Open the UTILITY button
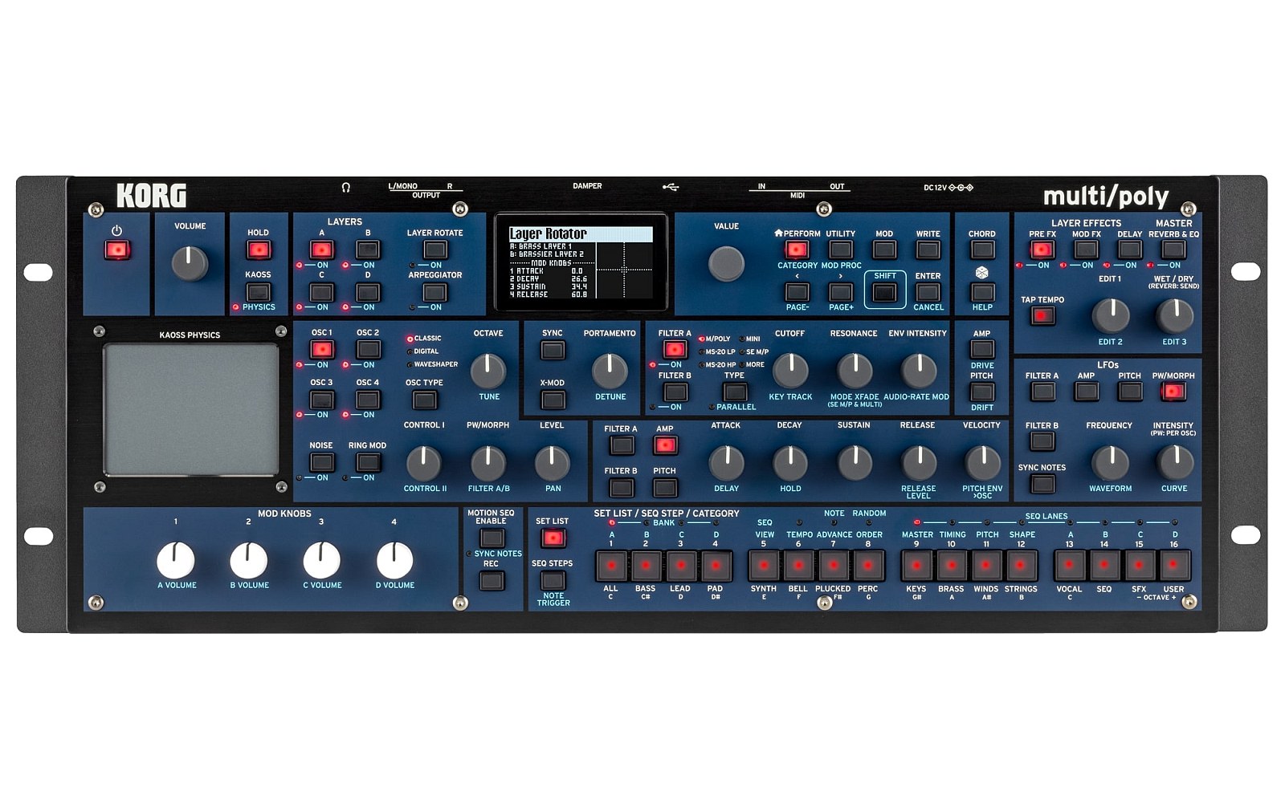The width and height of the screenshot is (1285, 808). coord(840,250)
